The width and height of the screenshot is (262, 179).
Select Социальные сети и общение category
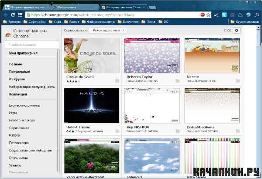point(31,151)
